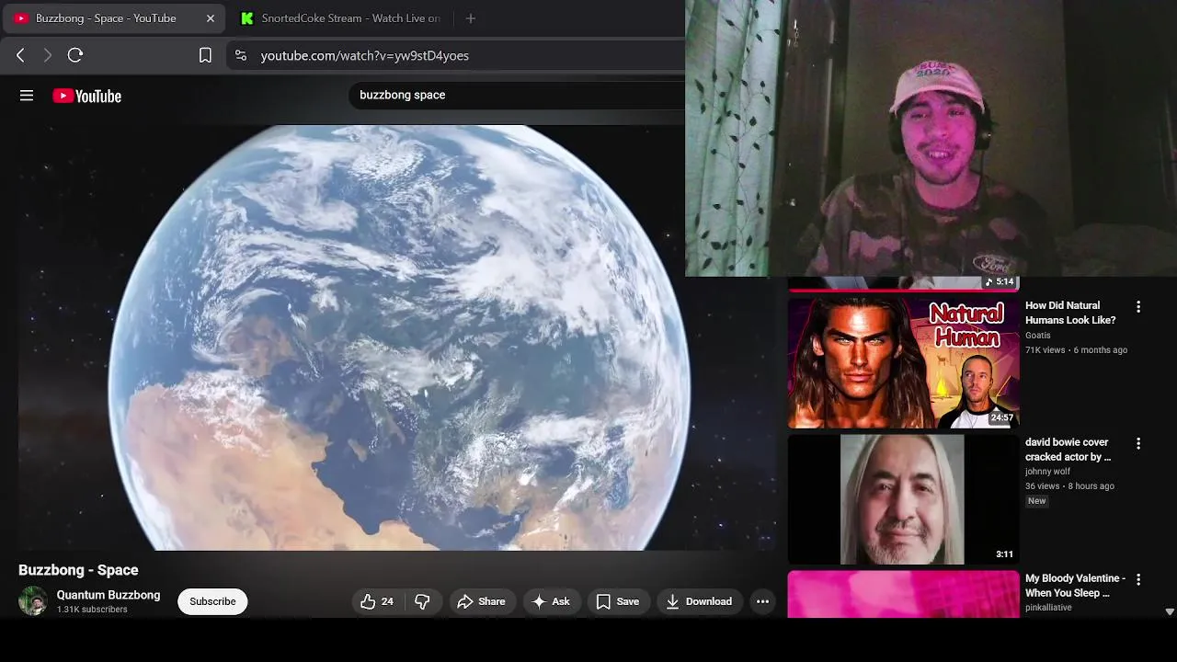
Task: Click the Earth video player
Action: 397,337
